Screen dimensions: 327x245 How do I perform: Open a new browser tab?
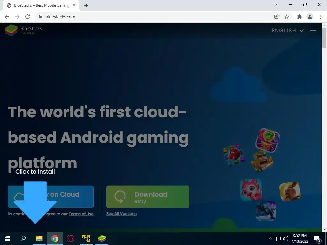[x=86, y=5]
